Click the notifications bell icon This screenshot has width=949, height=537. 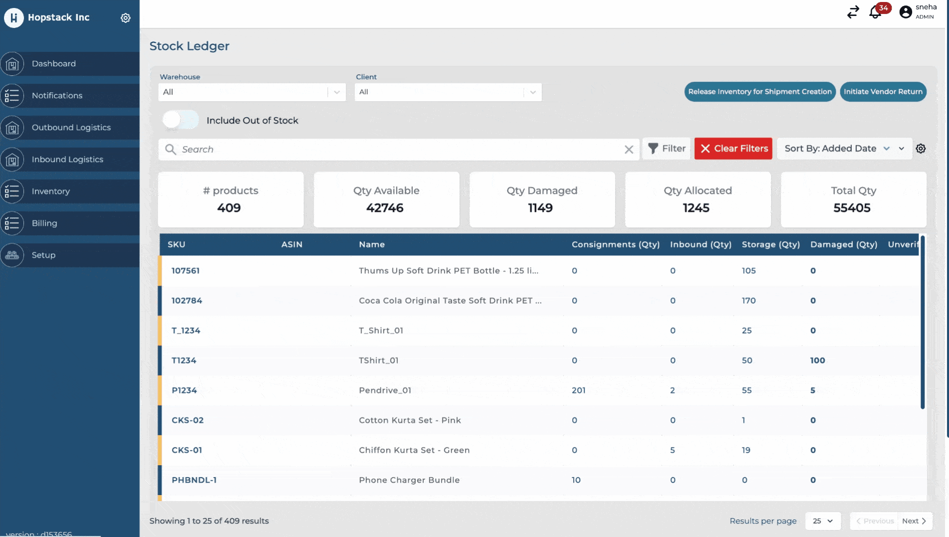(x=875, y=12)
